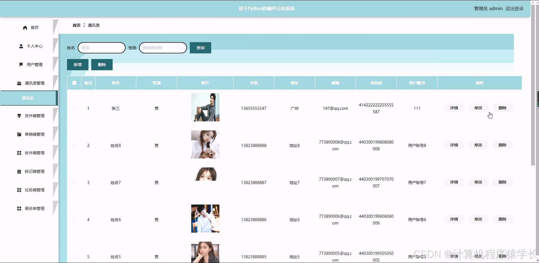Click the 13823888886 phone cell

[254, 220]
